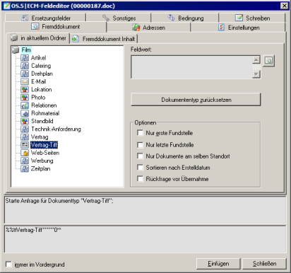Toggle immer im Vordergrund checkbox
The width and height of the screenshot is (291, 273).
coord(8,265)
